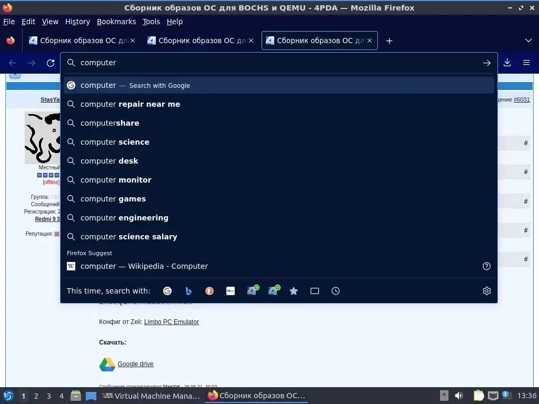
Task: Open the Downloads panel
Action: click(507, 63)
